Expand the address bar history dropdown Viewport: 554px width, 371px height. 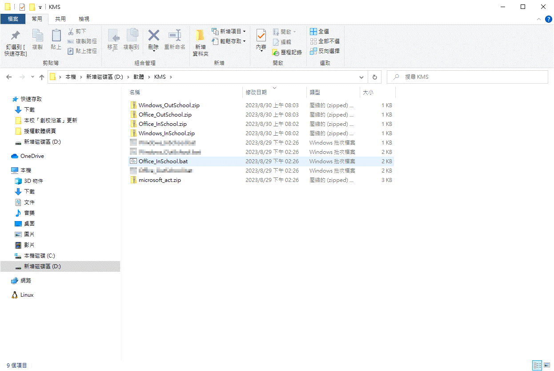pos(361,77)
